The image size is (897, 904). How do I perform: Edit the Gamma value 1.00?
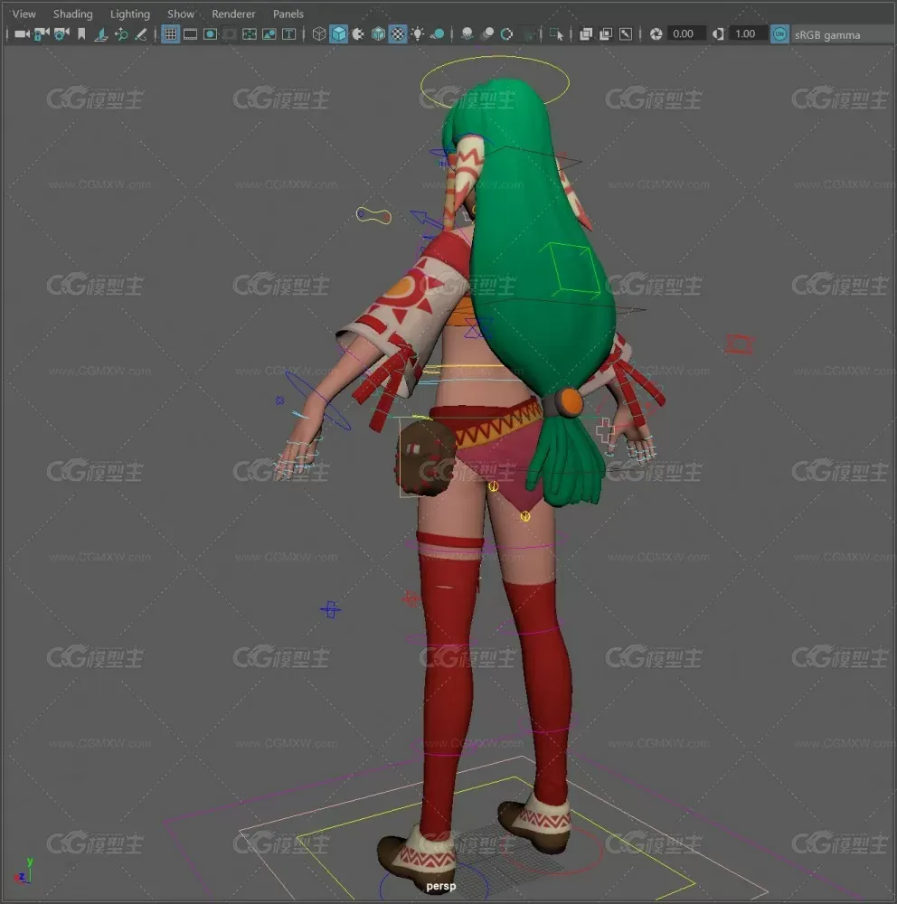(x=747, y=34)
